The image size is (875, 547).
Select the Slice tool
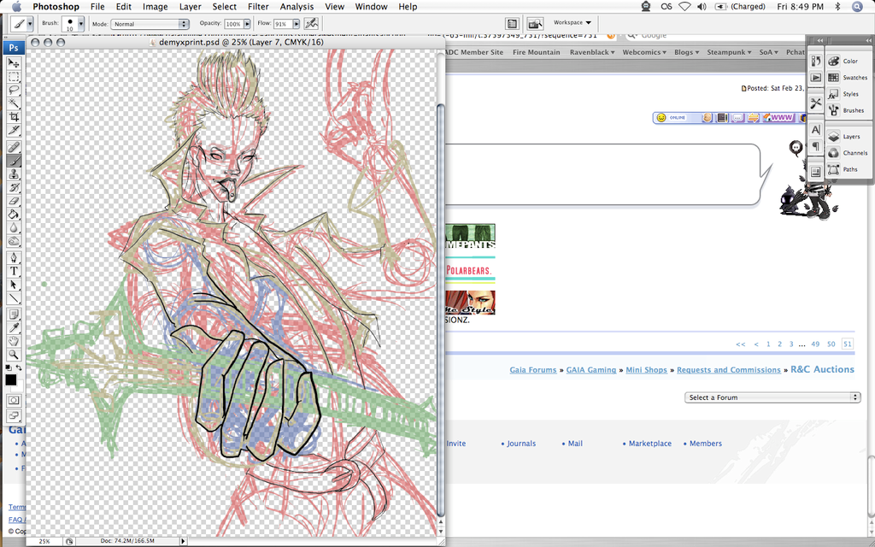coord(14,130)
